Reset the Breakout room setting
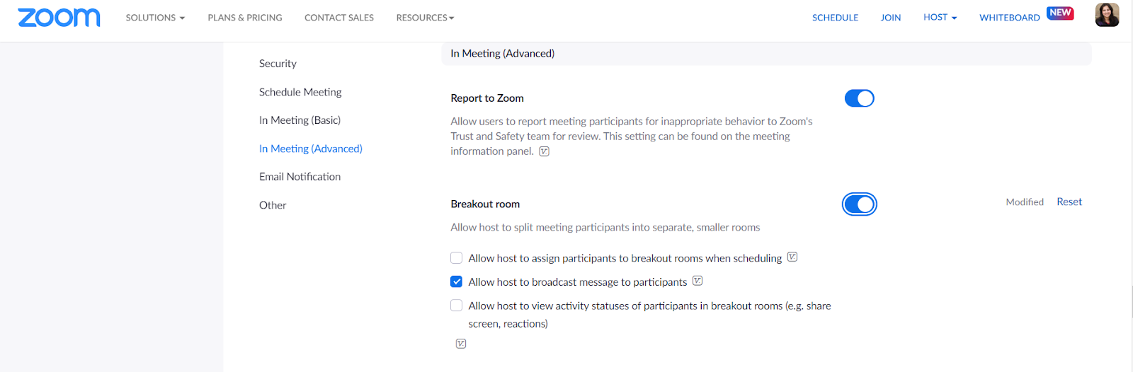This screenshot has width=1133, height=372. pos(1069,202)
